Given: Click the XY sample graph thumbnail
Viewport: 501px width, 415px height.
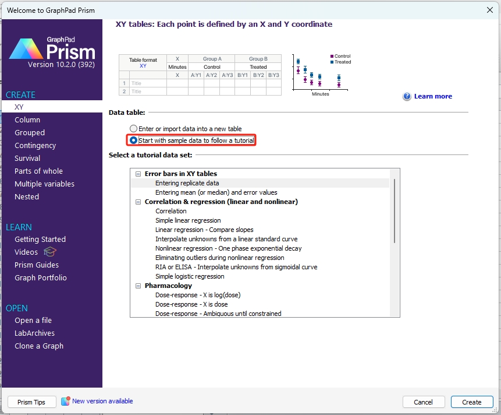Looking at the screenshot, I should pyautogui.click(x=322, y=75).
